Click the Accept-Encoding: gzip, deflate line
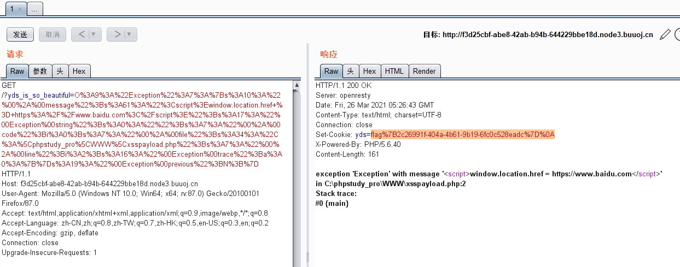This screenshot has width=680, height=267. 50,233
